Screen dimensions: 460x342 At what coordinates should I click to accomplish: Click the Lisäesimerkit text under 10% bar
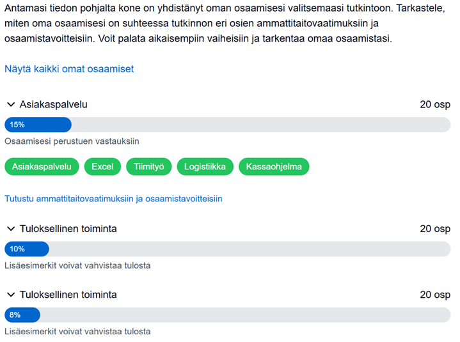pos(77,265)
